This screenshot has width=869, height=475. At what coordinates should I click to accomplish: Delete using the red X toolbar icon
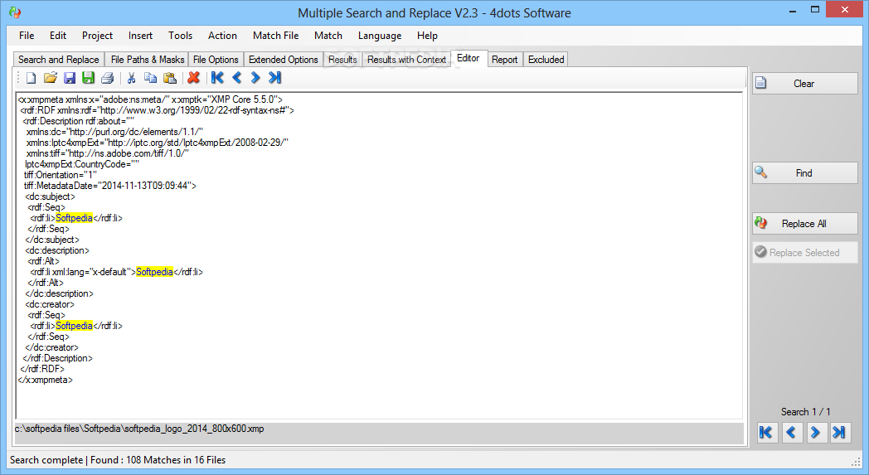point(193,78)
